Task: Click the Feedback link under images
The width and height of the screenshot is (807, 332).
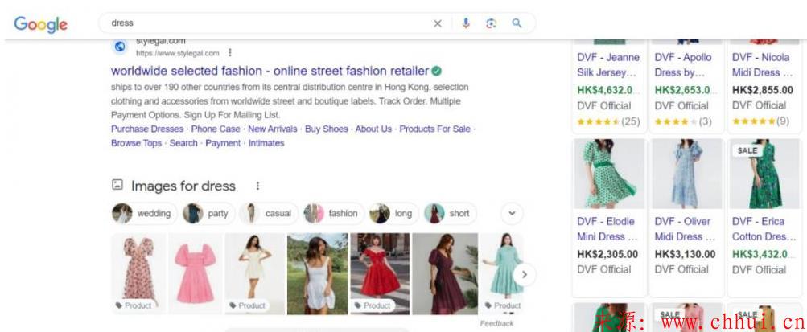Action: pos(496,323)
